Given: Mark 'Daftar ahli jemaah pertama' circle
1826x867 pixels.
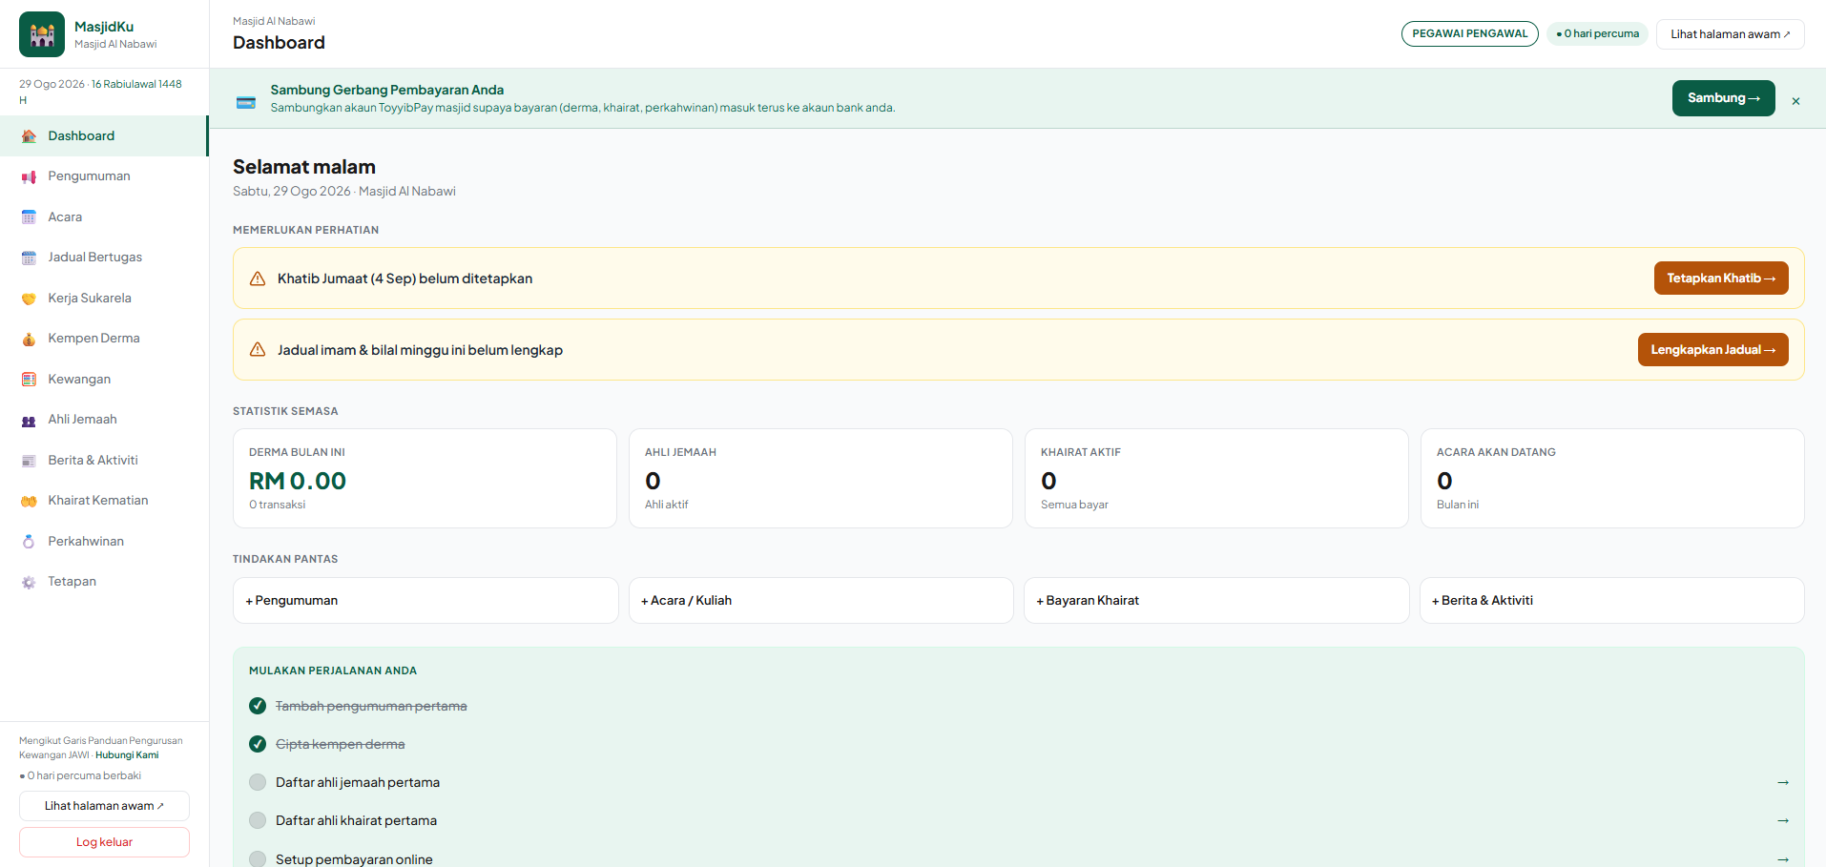Looking at the screenshot, I should (258, 782).
